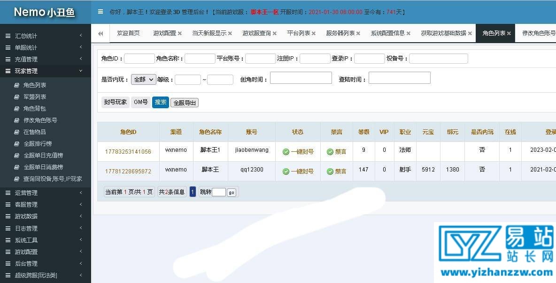The width and height of the screenshot is (556, 283).
Task: Switch to the 游戏服查询 tab
Action: [257, 33]
